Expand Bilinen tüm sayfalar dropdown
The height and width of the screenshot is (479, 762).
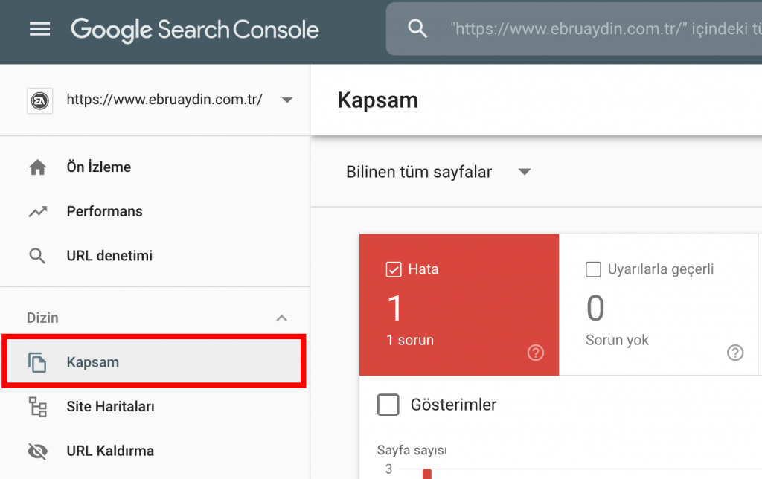coord(524,172)
